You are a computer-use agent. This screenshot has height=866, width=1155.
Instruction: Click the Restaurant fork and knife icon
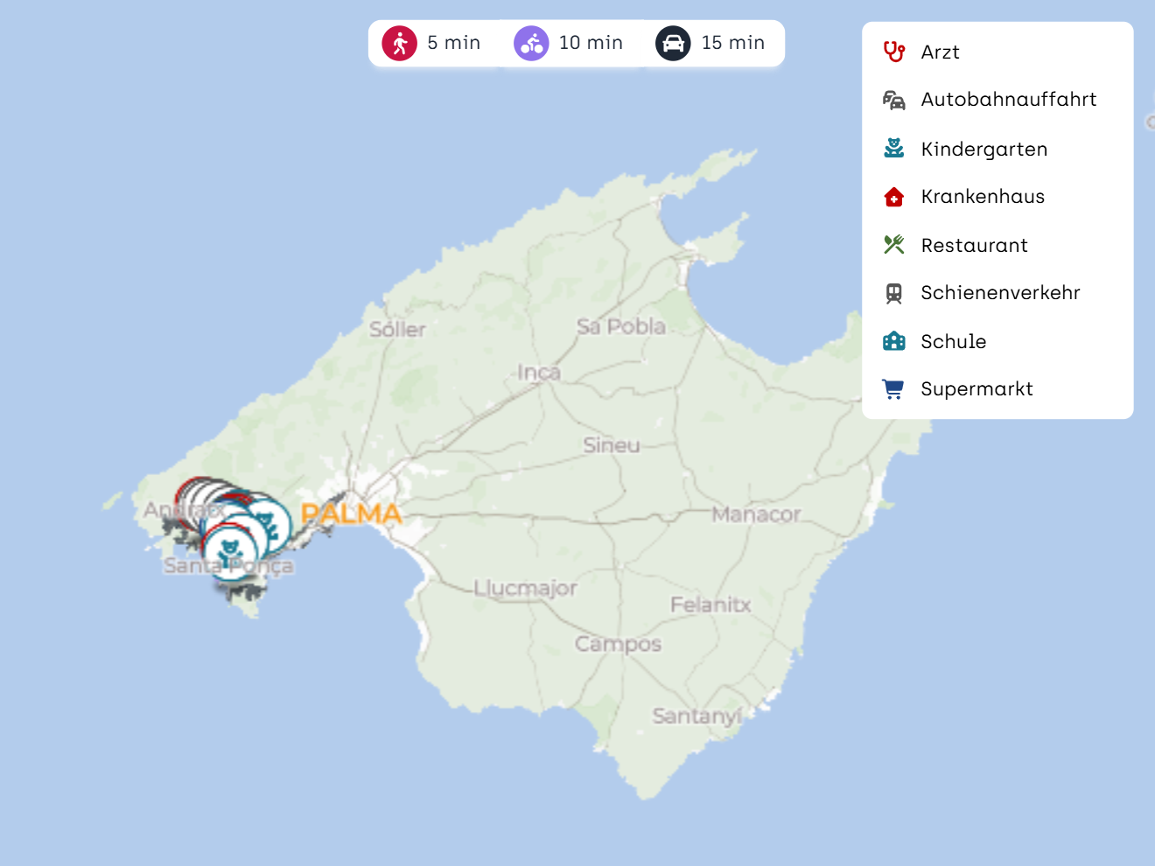(x=893, y=245)
